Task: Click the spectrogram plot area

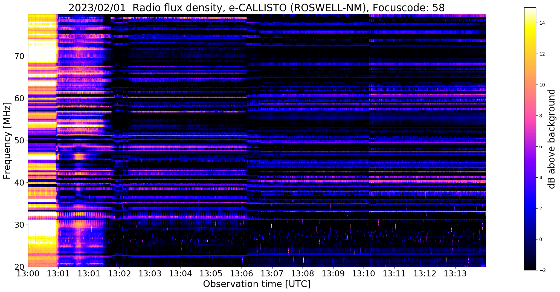Action: [257, 140]
